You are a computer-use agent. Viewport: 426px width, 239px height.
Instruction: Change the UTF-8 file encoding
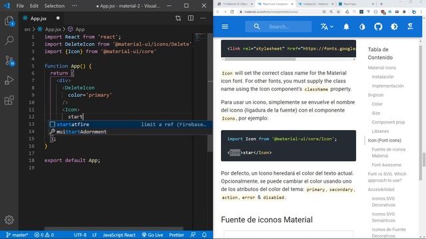tap(80, 235)
